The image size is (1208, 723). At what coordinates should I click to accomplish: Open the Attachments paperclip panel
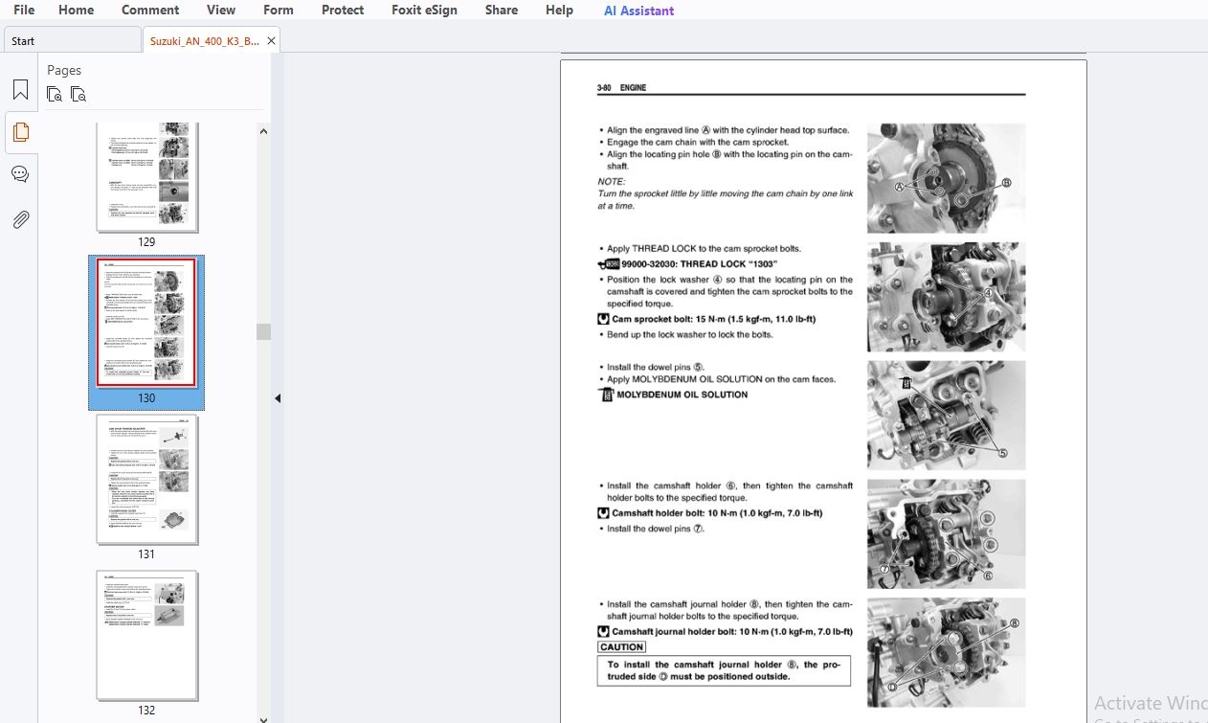click(x=20, y=219)
